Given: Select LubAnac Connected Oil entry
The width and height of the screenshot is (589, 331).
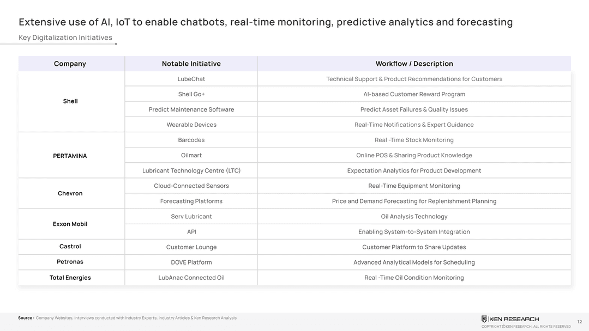Looking at the screenshot, I should 191,278.
